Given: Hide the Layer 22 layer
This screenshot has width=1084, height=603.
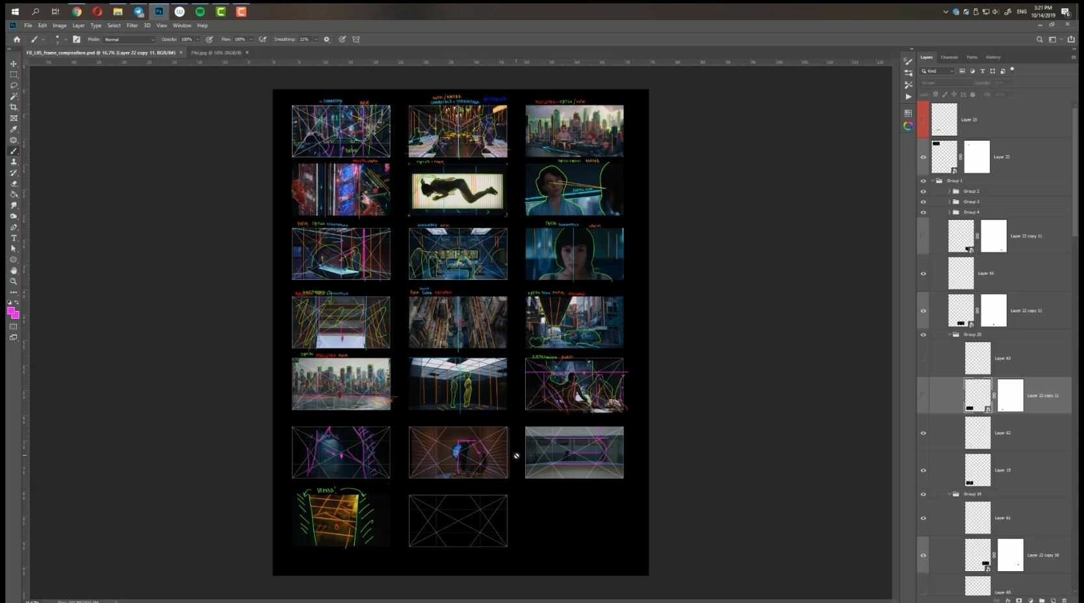Looking at the screenshot, I should point(923,157).
